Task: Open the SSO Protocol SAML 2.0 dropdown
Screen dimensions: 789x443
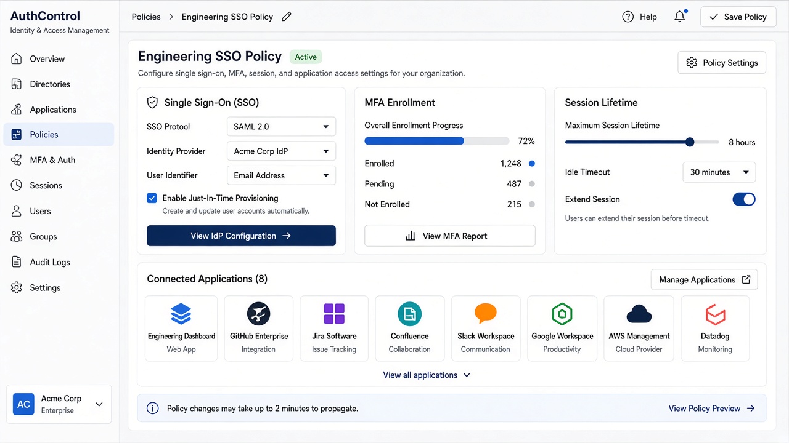Action: click(282, 126)
